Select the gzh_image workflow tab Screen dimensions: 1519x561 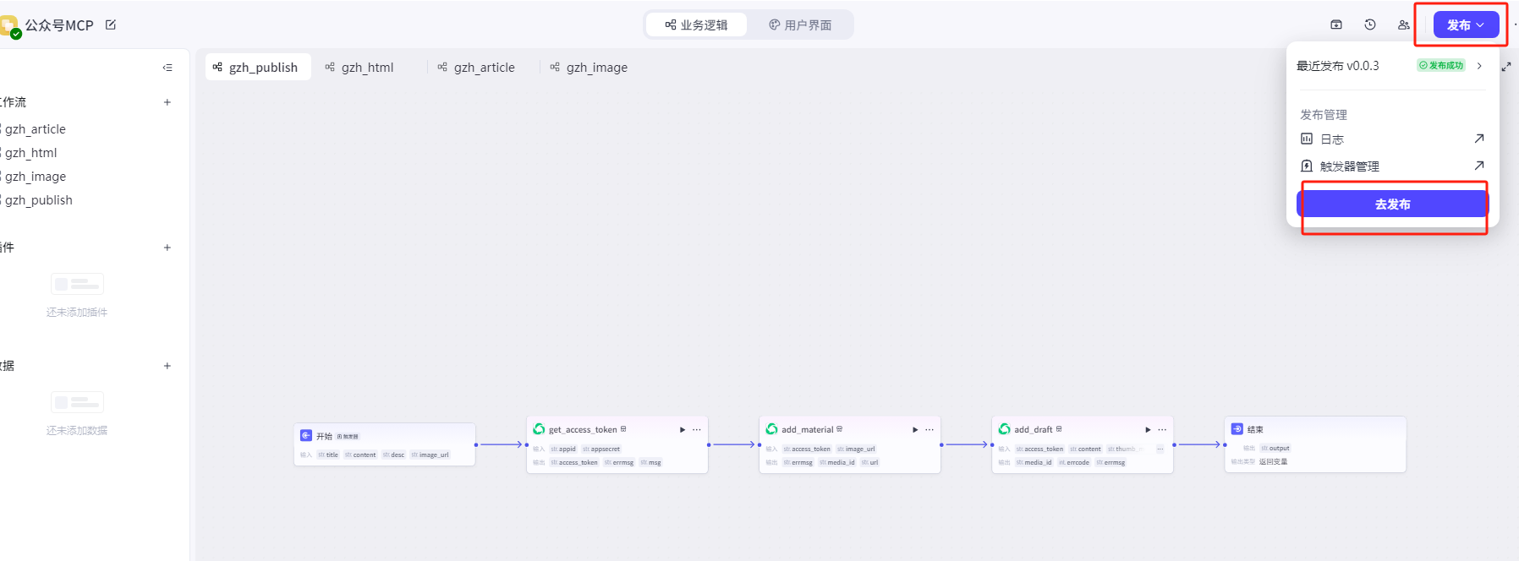pos(589,68)
